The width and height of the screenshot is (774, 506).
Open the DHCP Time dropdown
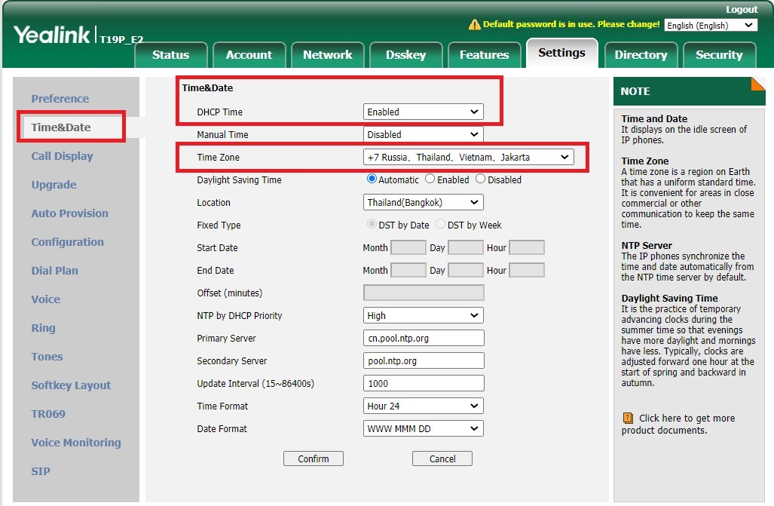click(x=423, y=112)
